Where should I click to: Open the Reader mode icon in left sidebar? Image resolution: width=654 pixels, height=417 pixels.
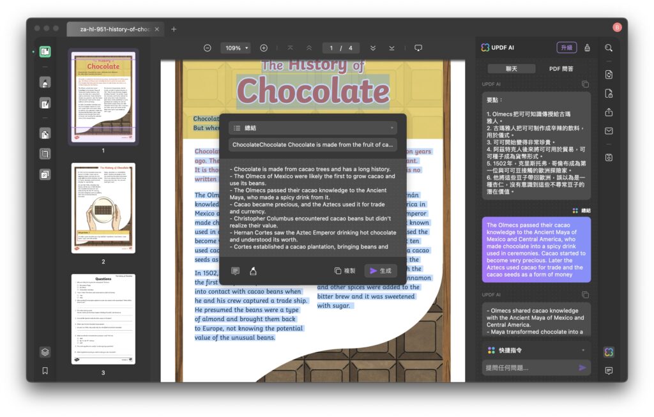tap(45, 52)
